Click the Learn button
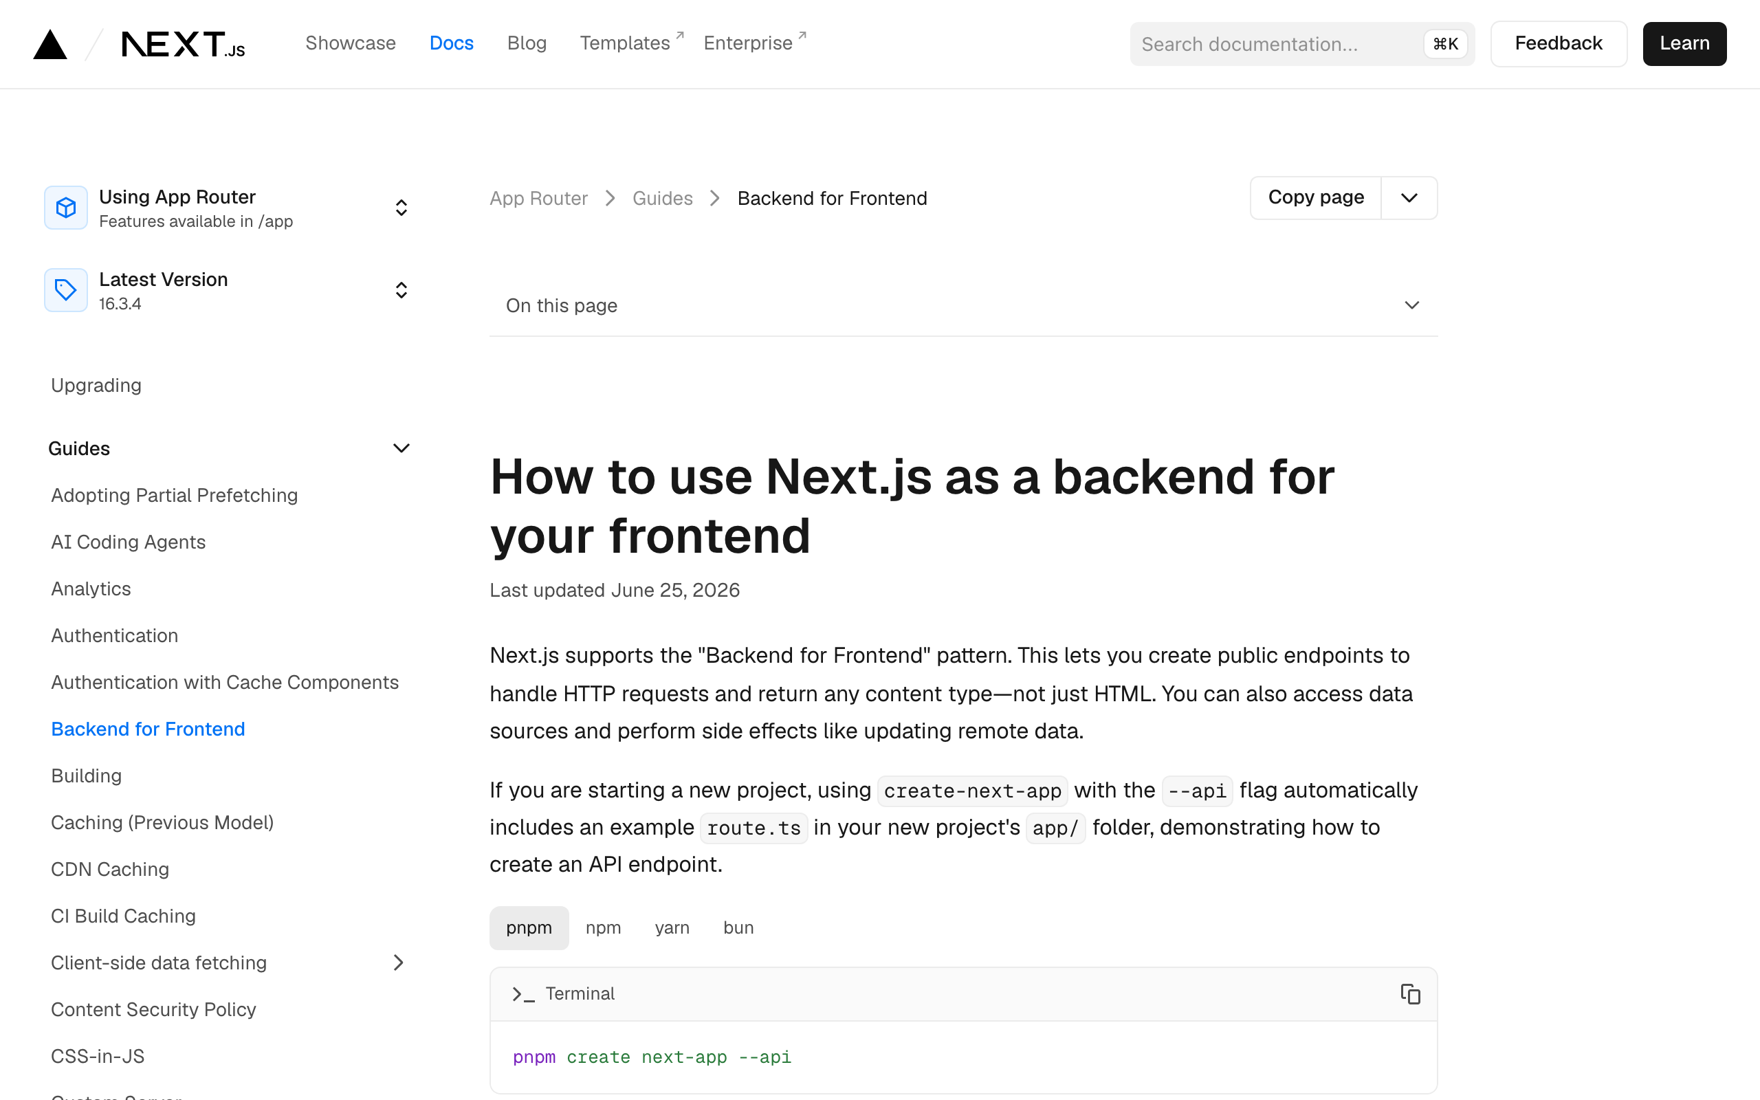1760x1100 pixels. 1684,43
